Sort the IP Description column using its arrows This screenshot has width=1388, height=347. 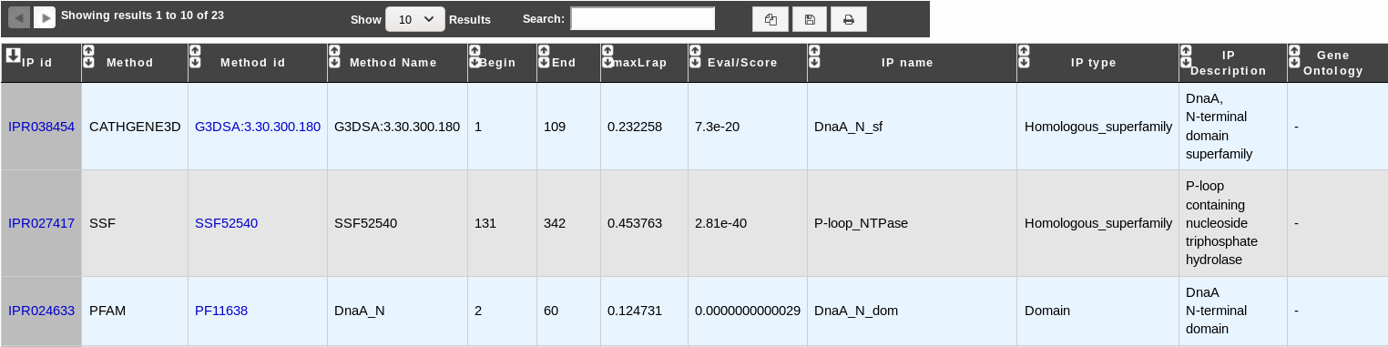tap(1186, 56)
